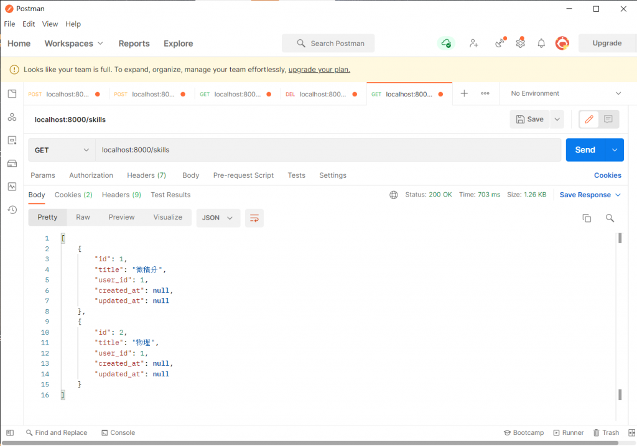Expand the Send button arrow
Screen dimensions: 637x446
tap(615, 150)
